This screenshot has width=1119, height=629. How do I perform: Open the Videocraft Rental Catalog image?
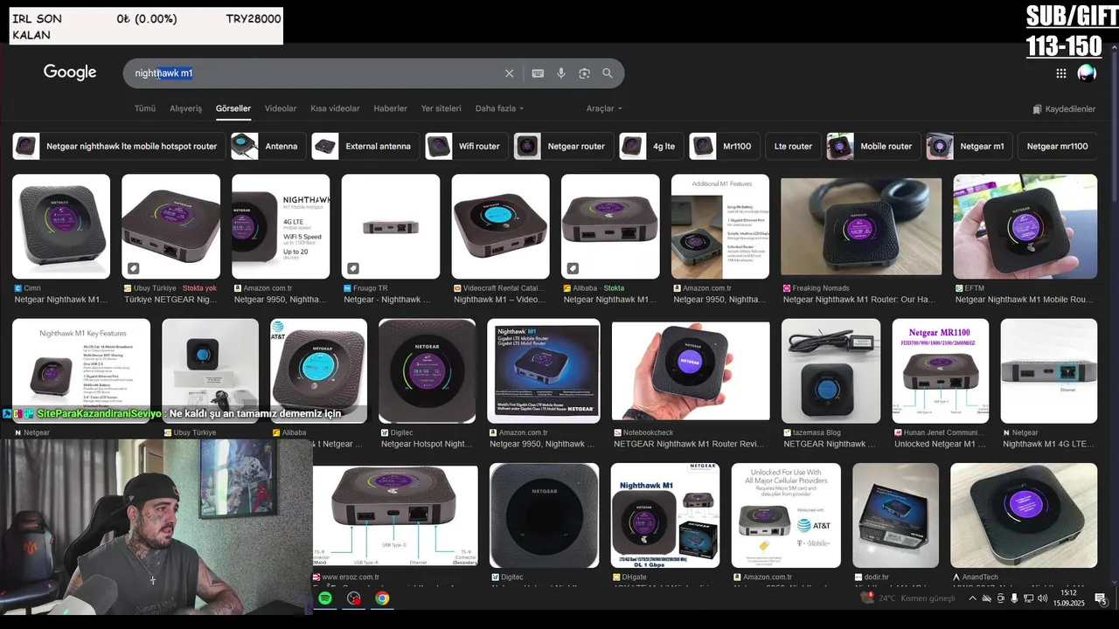(x=500, y=226)
